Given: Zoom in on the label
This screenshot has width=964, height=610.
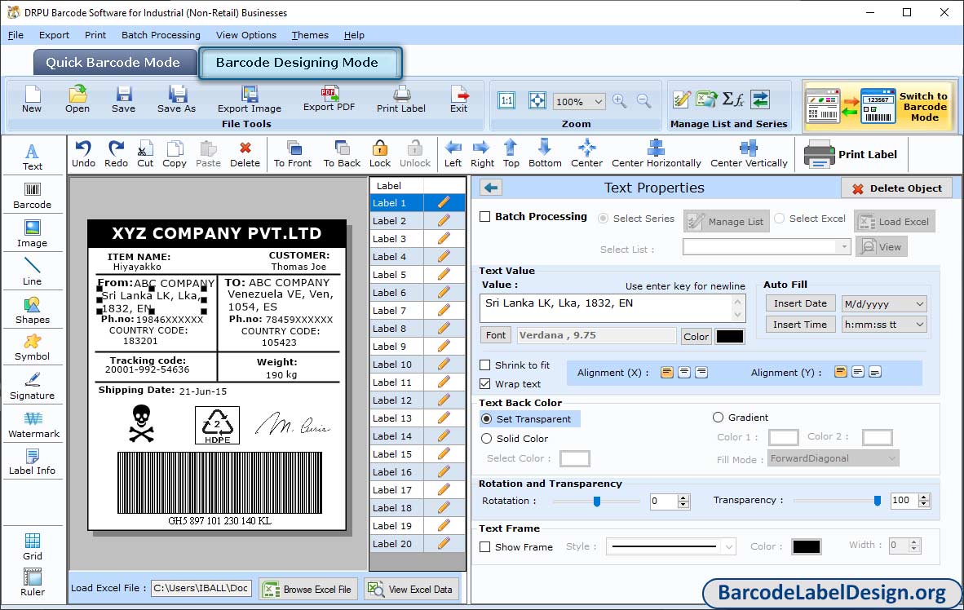Looking at the screenshot, I should point(619,101).
